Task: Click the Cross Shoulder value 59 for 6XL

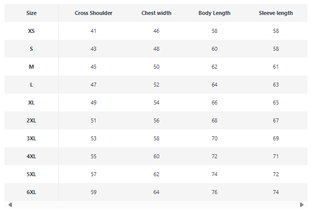Action: 94,192
